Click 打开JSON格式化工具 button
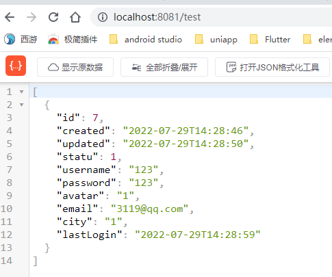The width and height of the screenshot is (332, 277). coord(272,67)
